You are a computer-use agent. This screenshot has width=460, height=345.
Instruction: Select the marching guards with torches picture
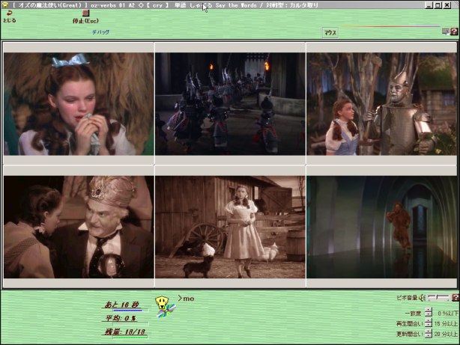coord(230,103)
